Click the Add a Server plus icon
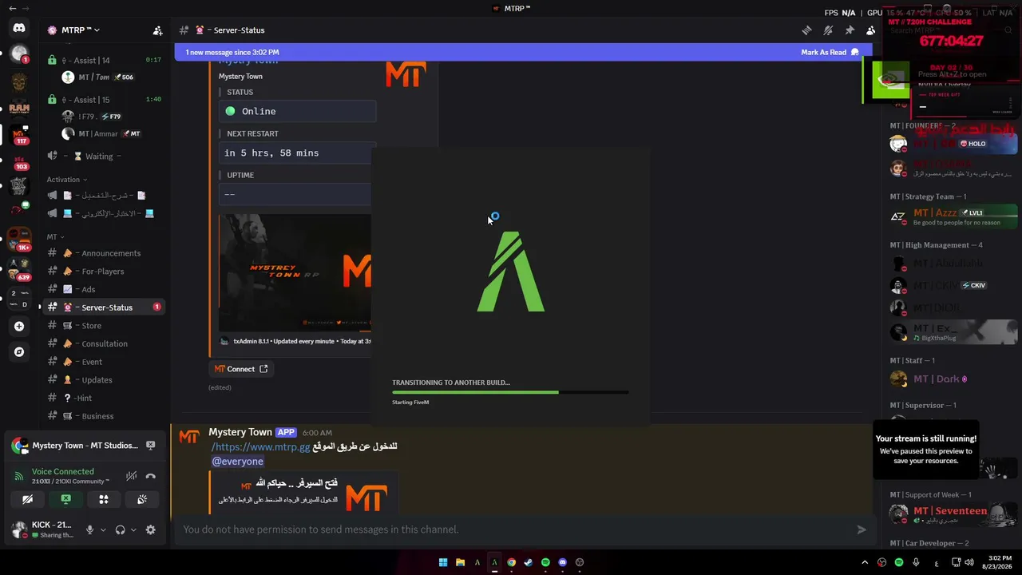This screenshot has height=575, width=1022. [19, 326]
